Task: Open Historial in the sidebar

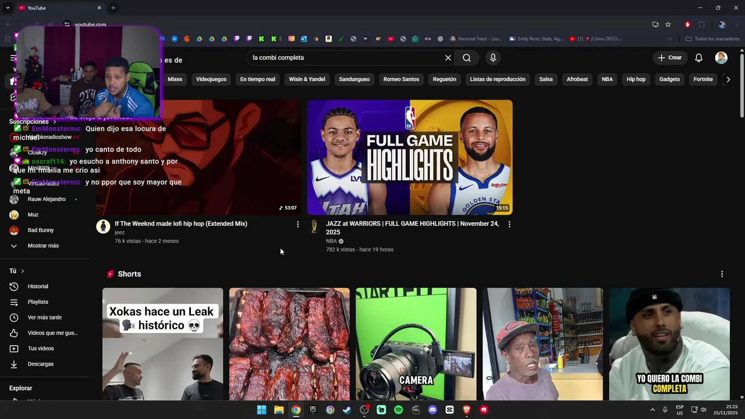Action: [x=38, y=286]
